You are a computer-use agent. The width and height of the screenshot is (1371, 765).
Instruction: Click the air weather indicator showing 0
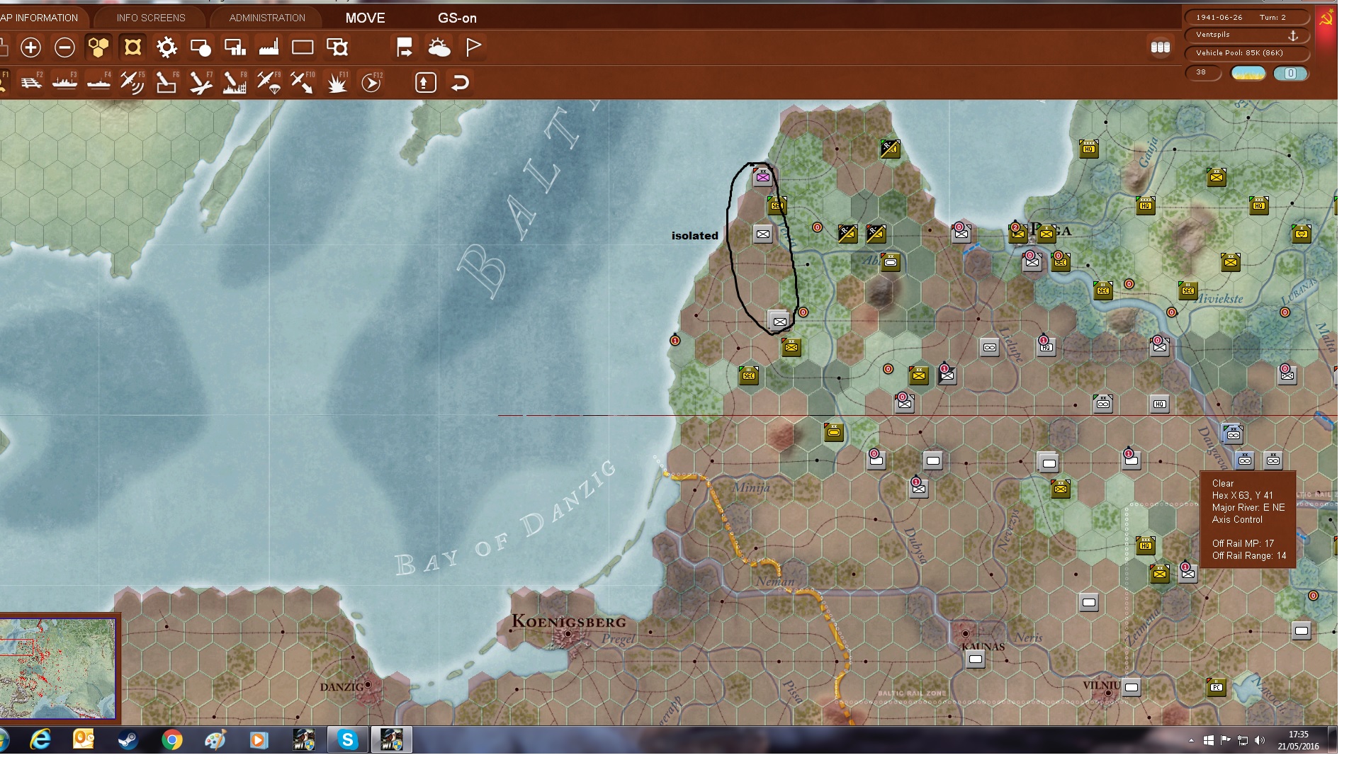tap(1290, 73)
